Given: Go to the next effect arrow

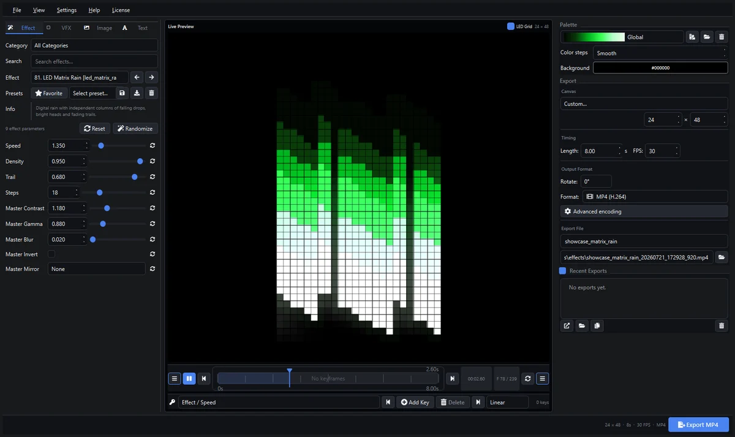Looking at the screenshot, I should (x=151, y=77).
